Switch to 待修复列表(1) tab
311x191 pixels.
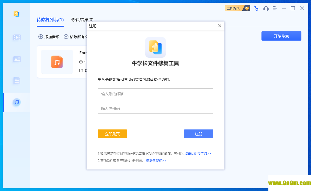[50, 20]
